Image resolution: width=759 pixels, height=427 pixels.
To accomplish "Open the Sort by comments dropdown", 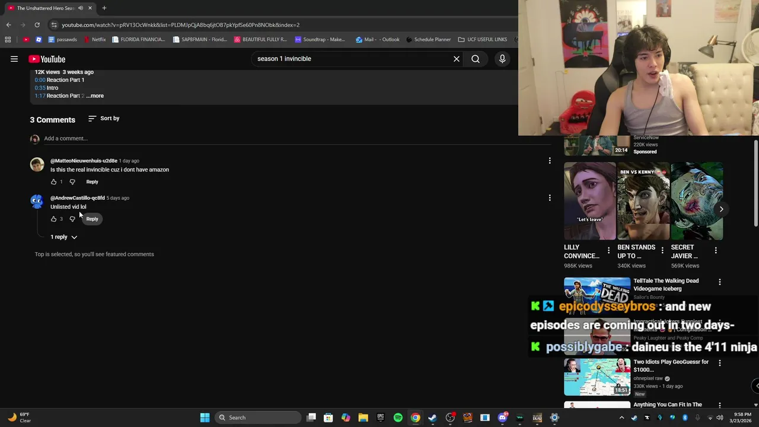I will pyautogui.click(x=104, y=119).
